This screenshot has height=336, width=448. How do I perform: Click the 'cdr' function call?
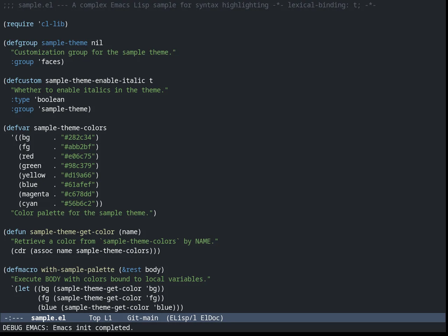(x=20, y=251)
